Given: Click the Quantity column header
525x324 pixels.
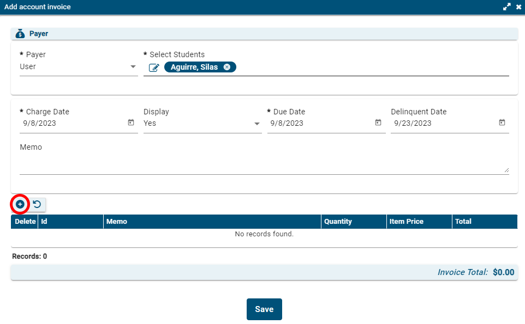Looking at the screenshot, I should pos(338,222).
